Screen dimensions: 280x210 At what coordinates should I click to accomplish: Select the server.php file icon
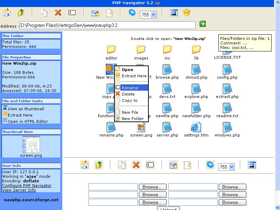167,127
